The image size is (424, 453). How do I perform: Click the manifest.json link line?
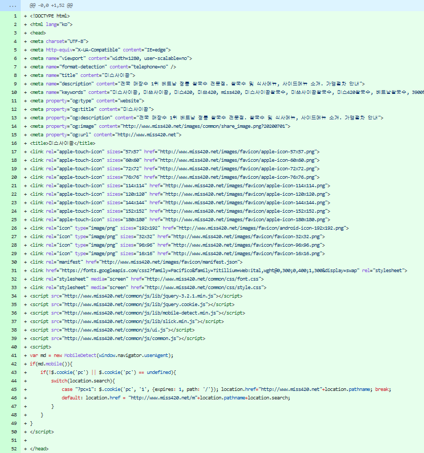click(x=136, y=262)
